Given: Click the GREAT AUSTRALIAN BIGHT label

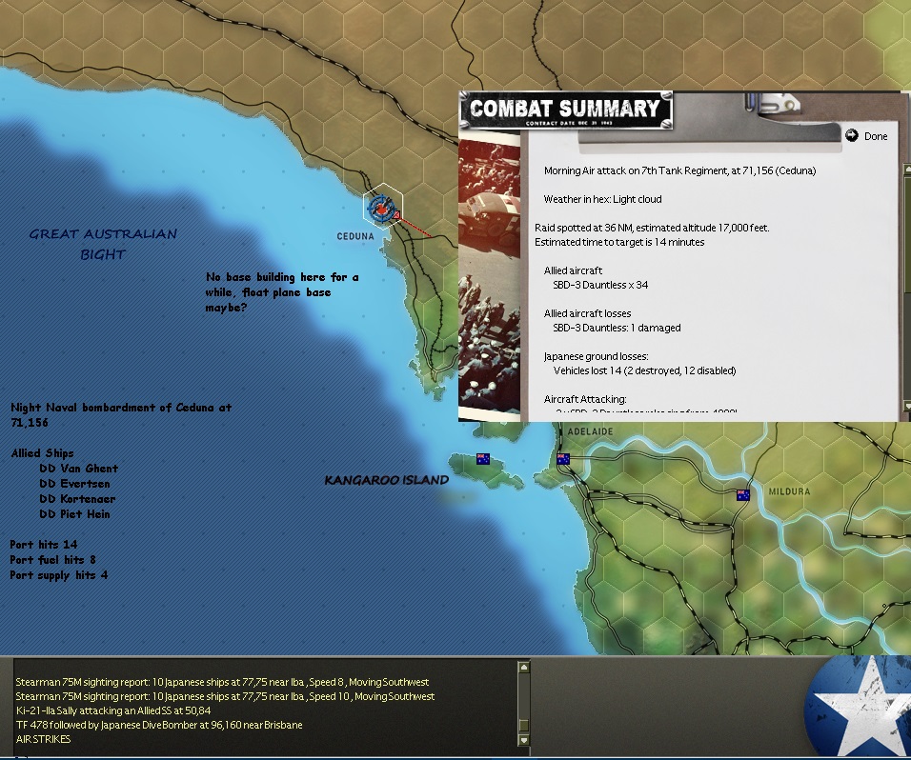Looking at the screenshot, I should click(103, 244).
